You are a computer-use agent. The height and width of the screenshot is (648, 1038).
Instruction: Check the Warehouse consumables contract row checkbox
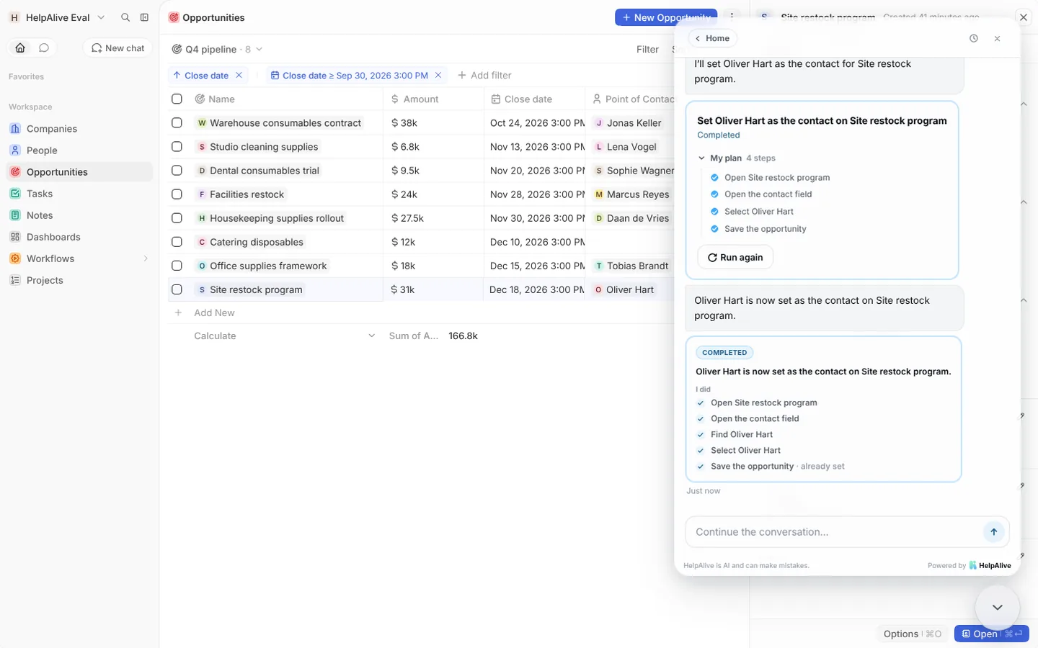point(177,123)
